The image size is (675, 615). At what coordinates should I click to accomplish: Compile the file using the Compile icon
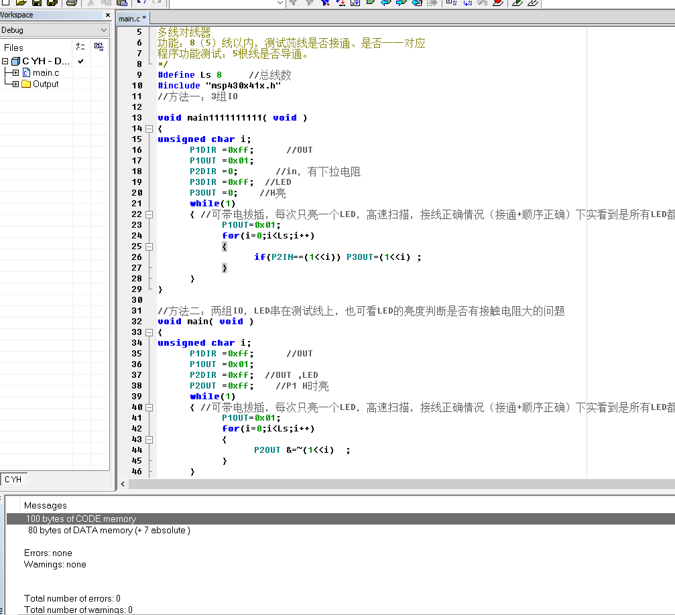(452, 3)
